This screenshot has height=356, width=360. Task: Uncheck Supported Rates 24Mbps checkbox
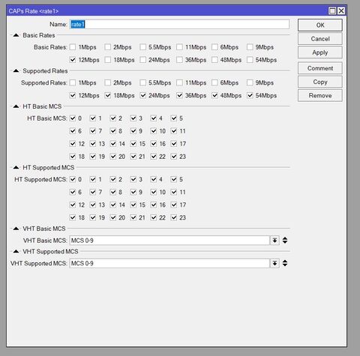pos(143,95)
